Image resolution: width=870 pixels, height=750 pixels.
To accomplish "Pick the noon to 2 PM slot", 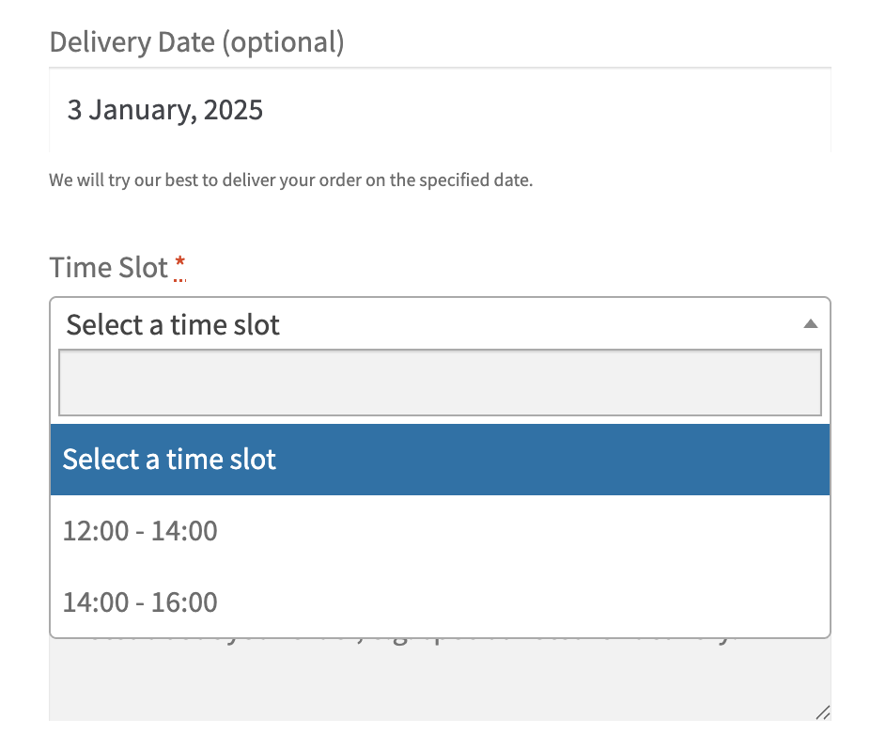I will [x=140, y=531].
